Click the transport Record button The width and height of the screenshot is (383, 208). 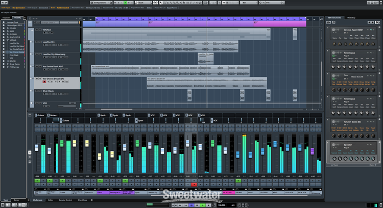208,205
